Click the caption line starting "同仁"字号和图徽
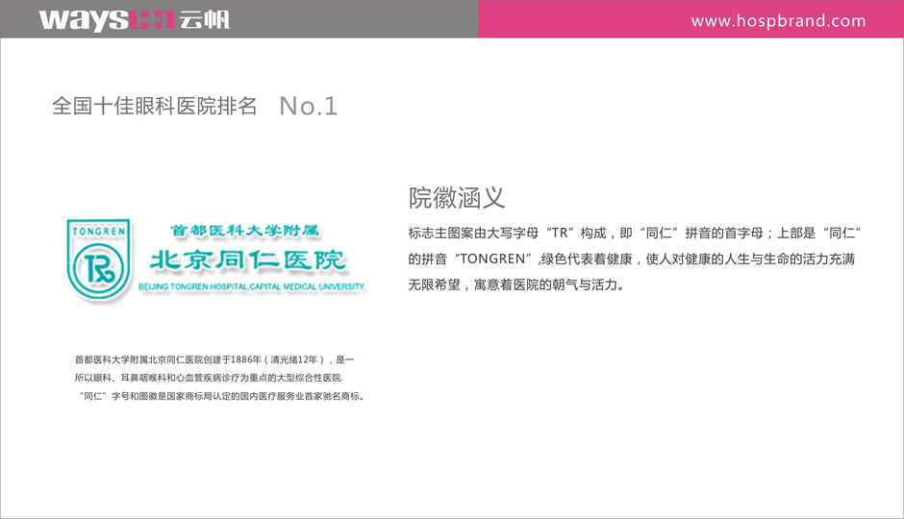 coord(221,396)
